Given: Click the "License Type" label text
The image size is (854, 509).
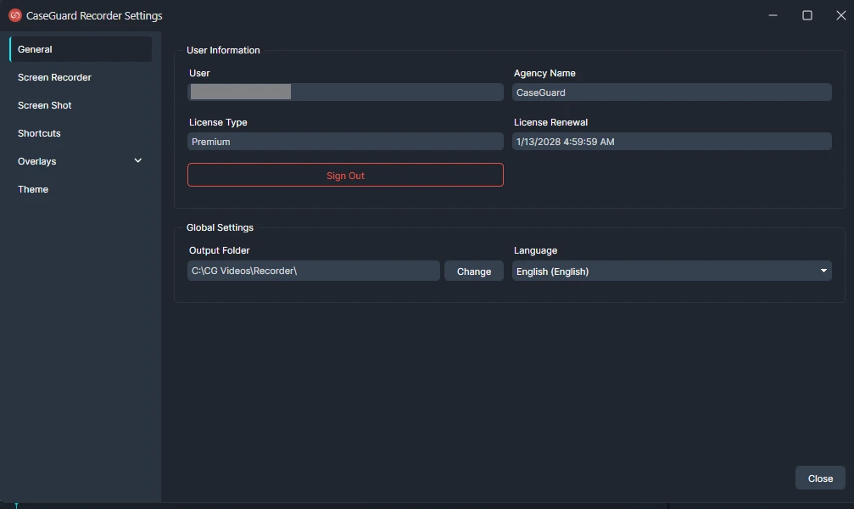Looking at the screenshot, I should click(218, 122).
